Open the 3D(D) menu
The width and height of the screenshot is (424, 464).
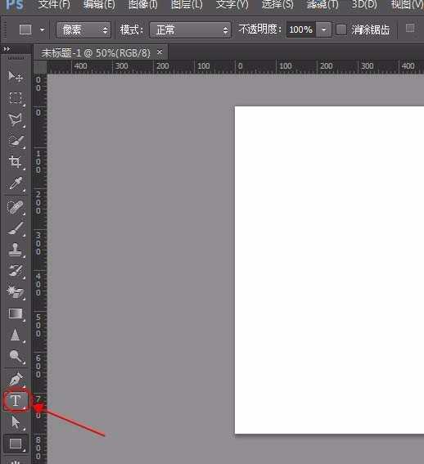[x=364, y=4]
